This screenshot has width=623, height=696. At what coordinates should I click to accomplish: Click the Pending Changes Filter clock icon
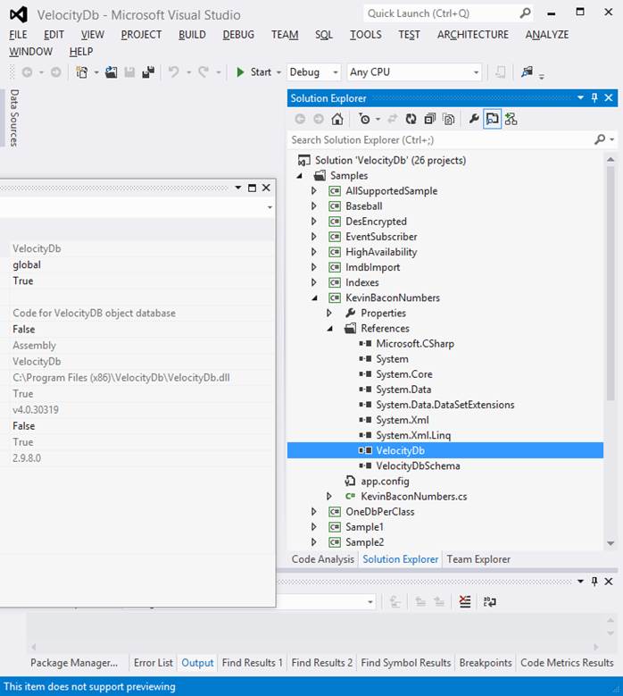click(x=364, y=119)
